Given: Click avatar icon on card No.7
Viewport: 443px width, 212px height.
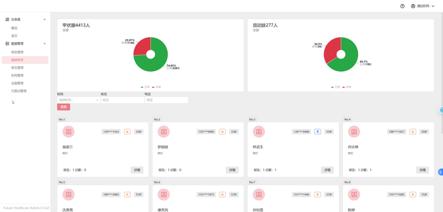Looking at the screenshot, I should tap(259, 194).
